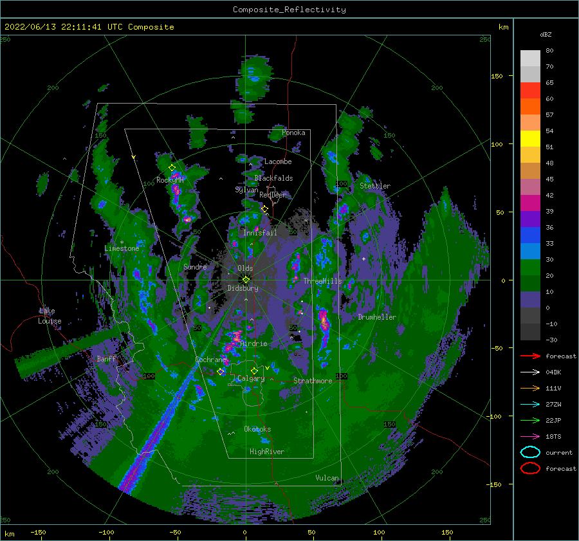Viewport: 579px width, 541px height.
Task: Select the bright green 30 dBZ legend swatch
Action: point(530,268)
